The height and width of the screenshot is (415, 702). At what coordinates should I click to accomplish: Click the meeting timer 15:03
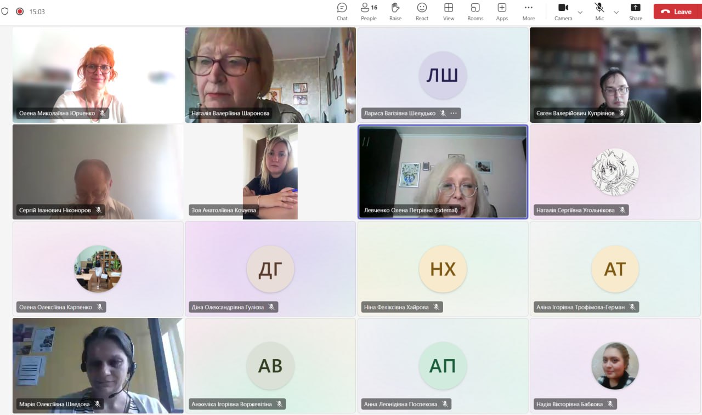point(37,12)
